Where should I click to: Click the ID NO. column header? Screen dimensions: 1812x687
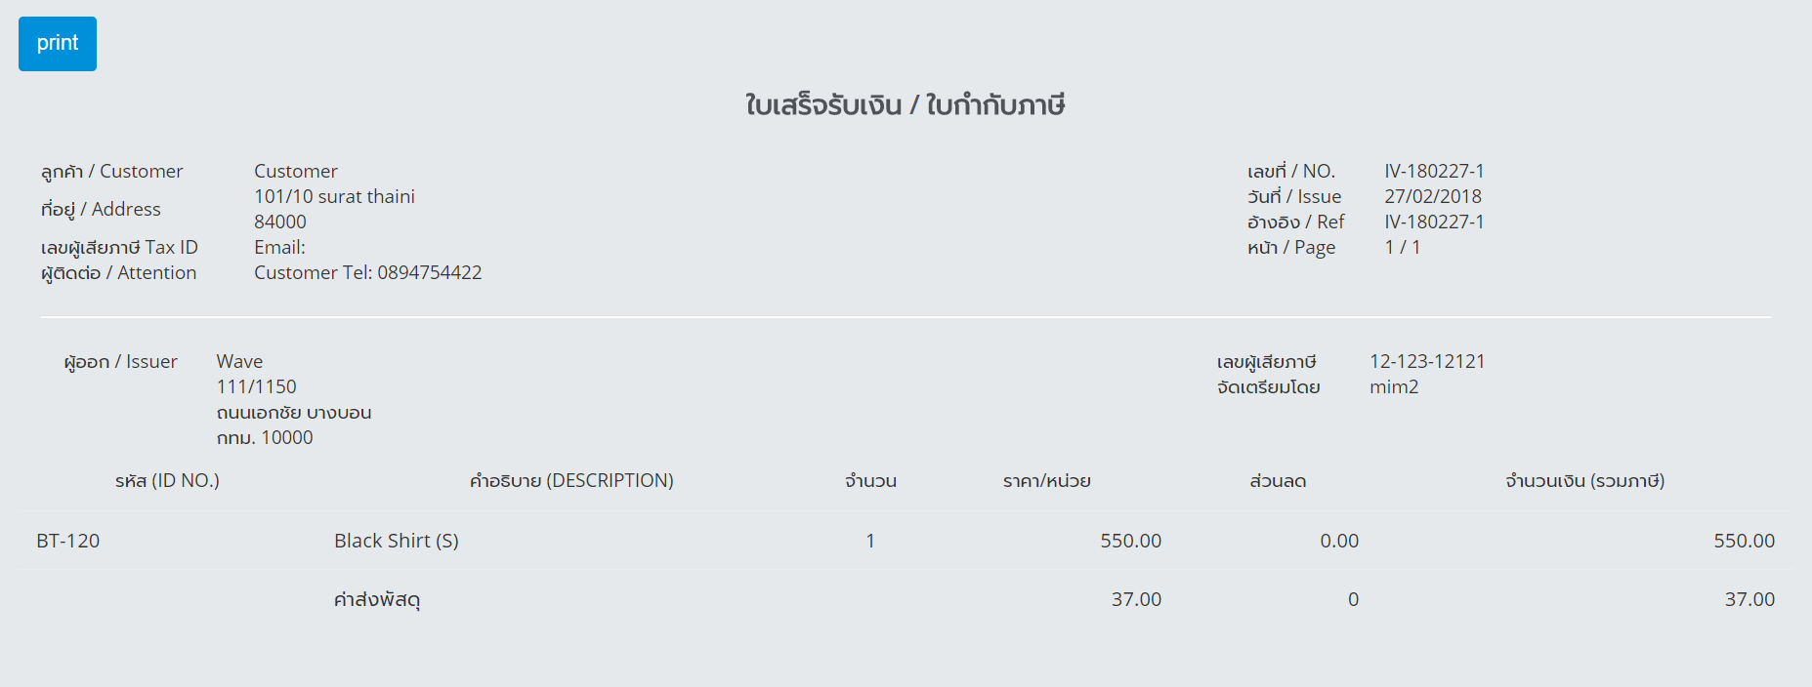(167, 480)
